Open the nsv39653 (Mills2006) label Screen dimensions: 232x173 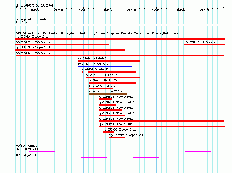(x=104, y=80)
